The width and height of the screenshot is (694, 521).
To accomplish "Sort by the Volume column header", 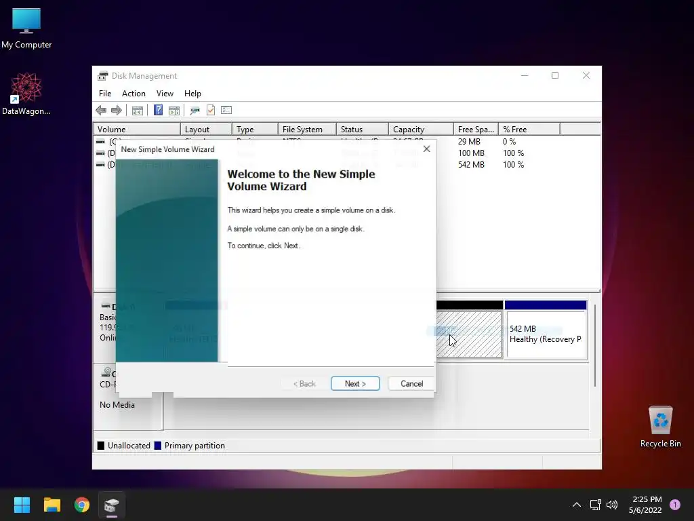I will (137, 130).
